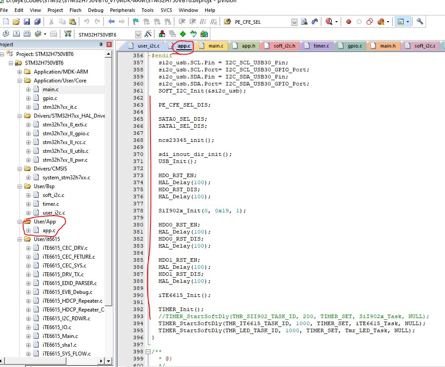Click the Batch Build icon
This screenshot has width=445, height=367.
38,34
